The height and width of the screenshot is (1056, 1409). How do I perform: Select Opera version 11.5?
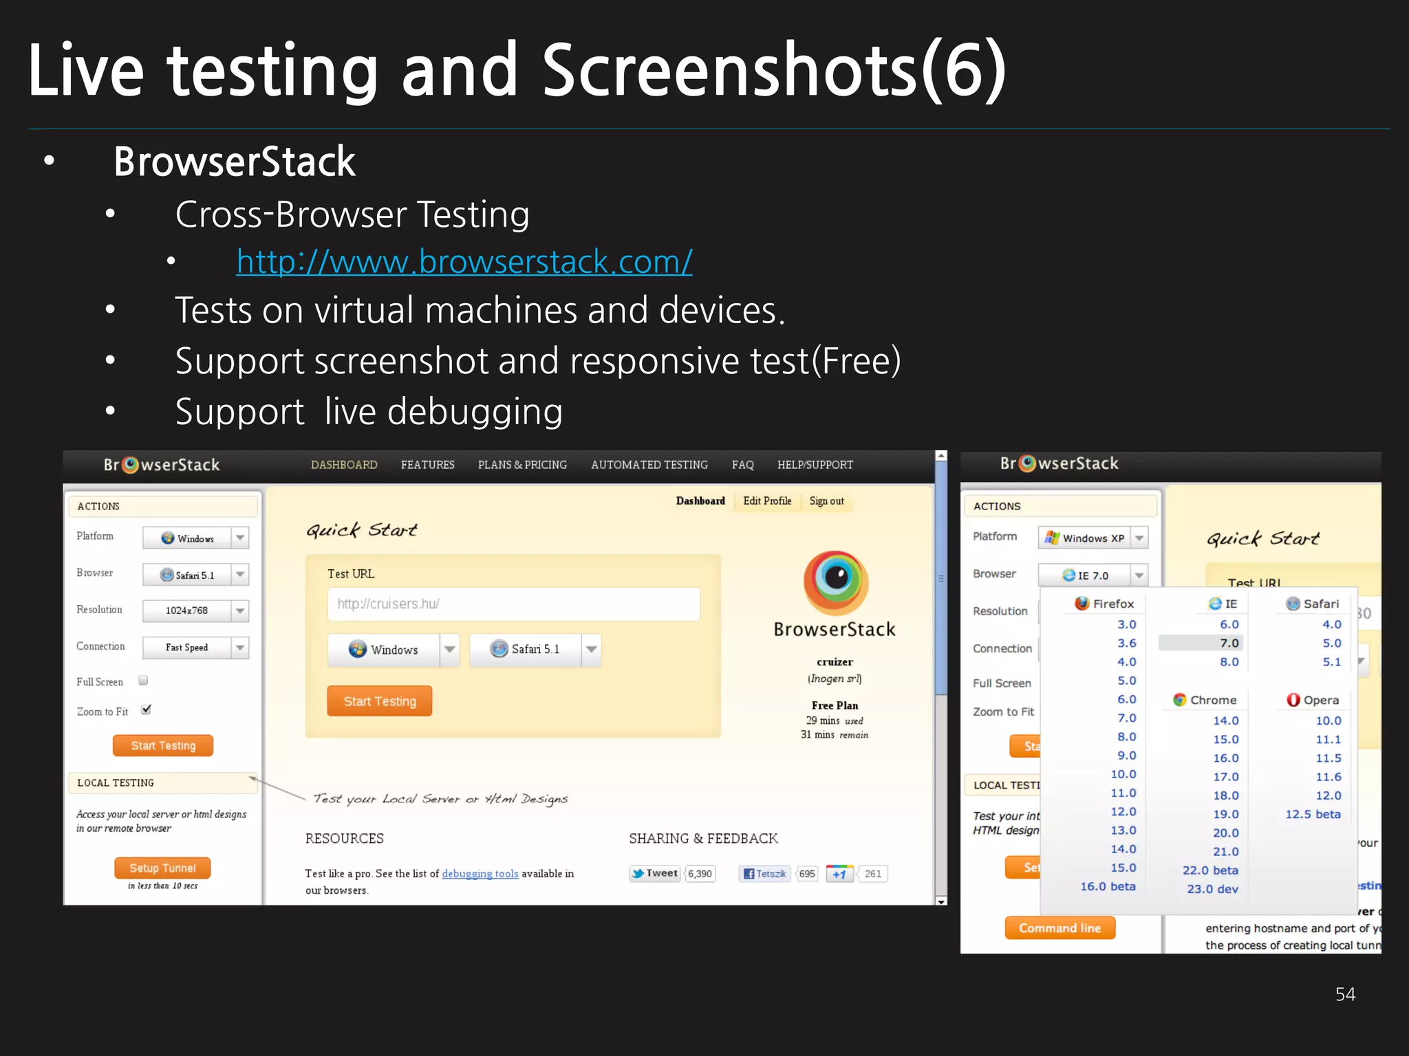pos(1329,758)
